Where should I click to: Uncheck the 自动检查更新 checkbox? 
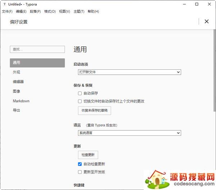[80, 164]
